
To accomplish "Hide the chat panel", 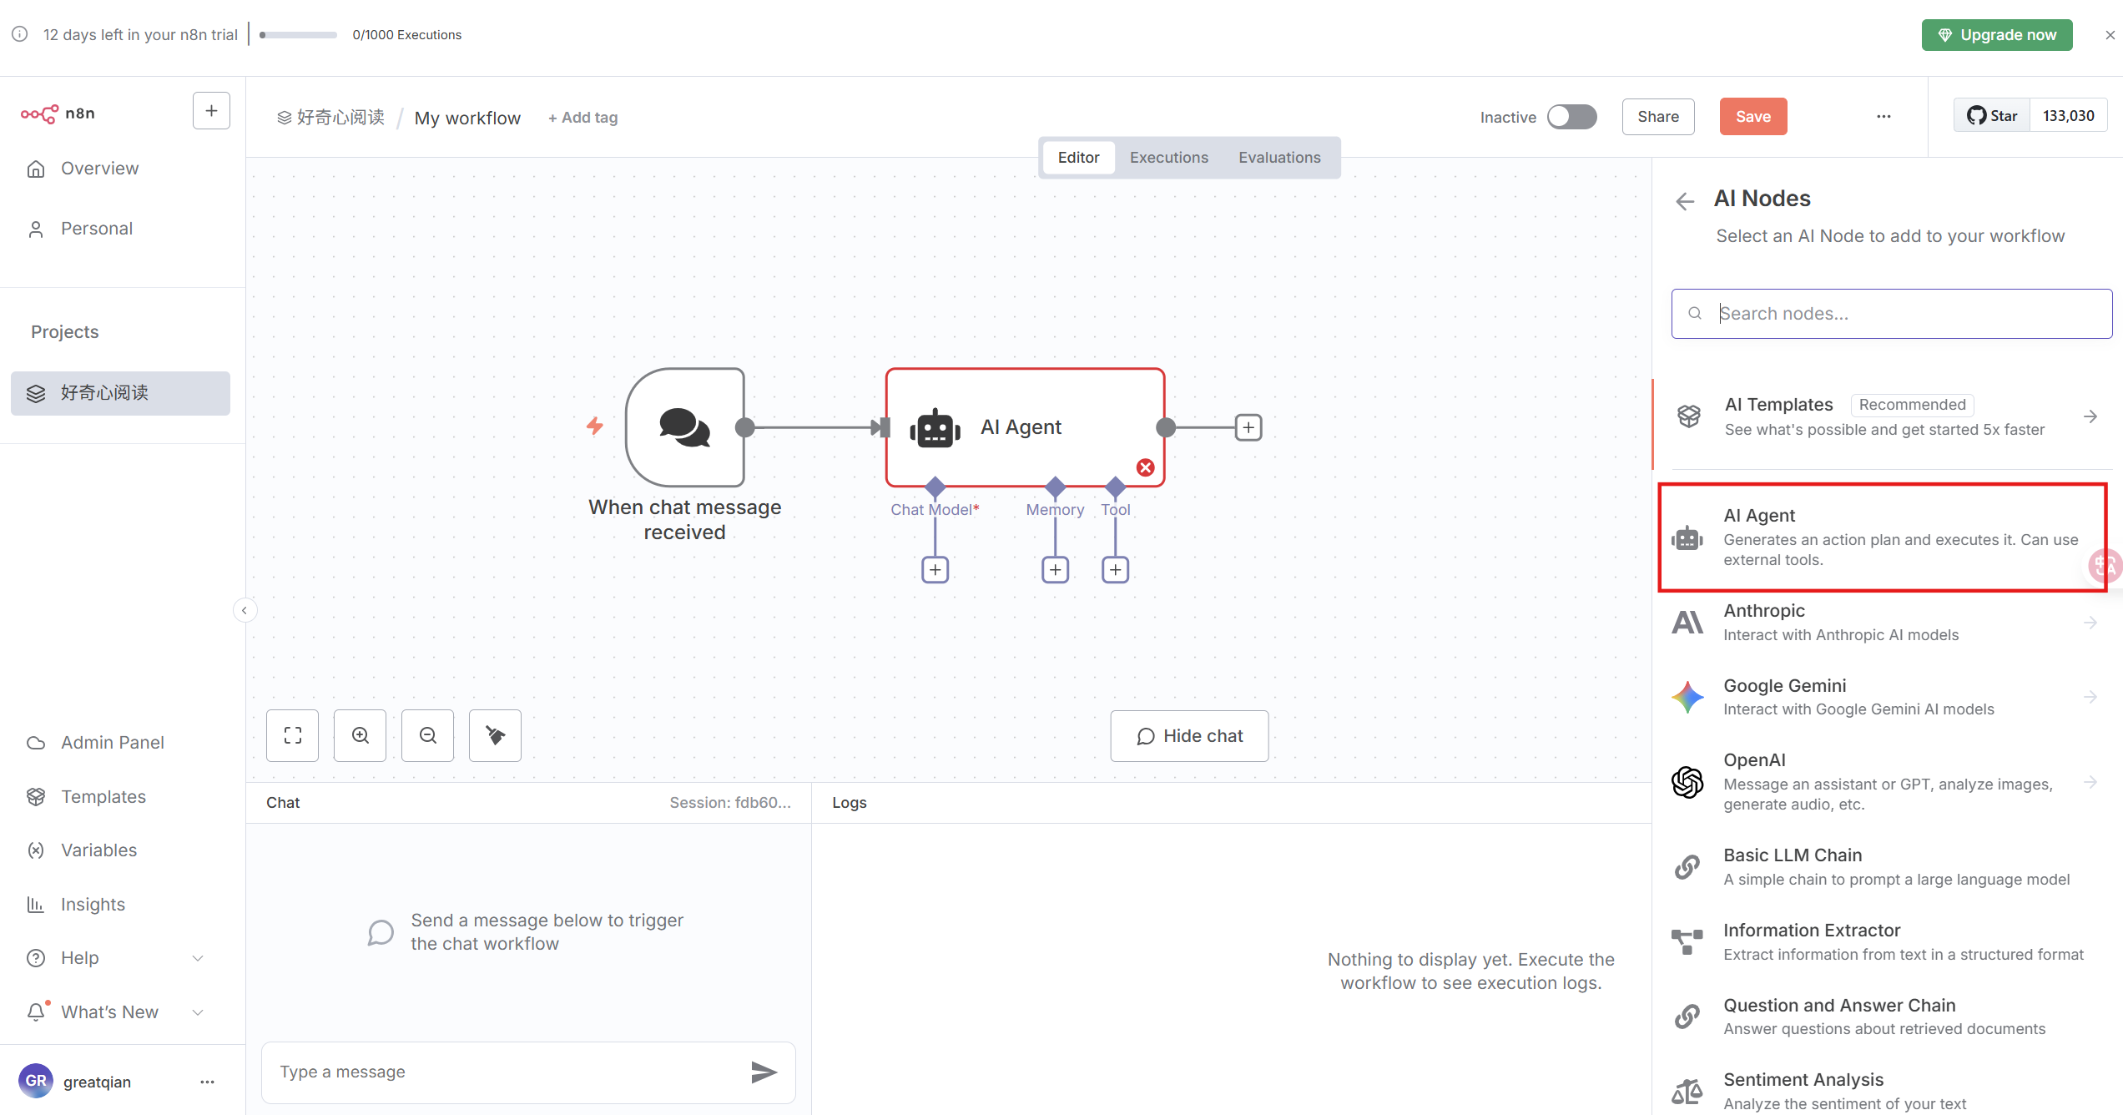I will [x=1189, y=736].
